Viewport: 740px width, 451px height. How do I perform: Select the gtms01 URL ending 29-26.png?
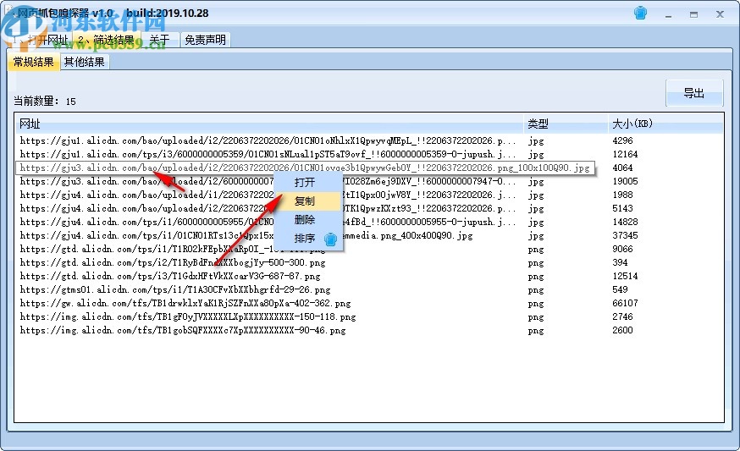tap(175, 289)
